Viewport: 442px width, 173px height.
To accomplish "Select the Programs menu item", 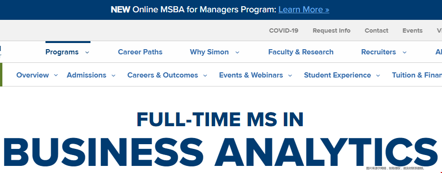I will pyautogui.click(x=62, y=52).
